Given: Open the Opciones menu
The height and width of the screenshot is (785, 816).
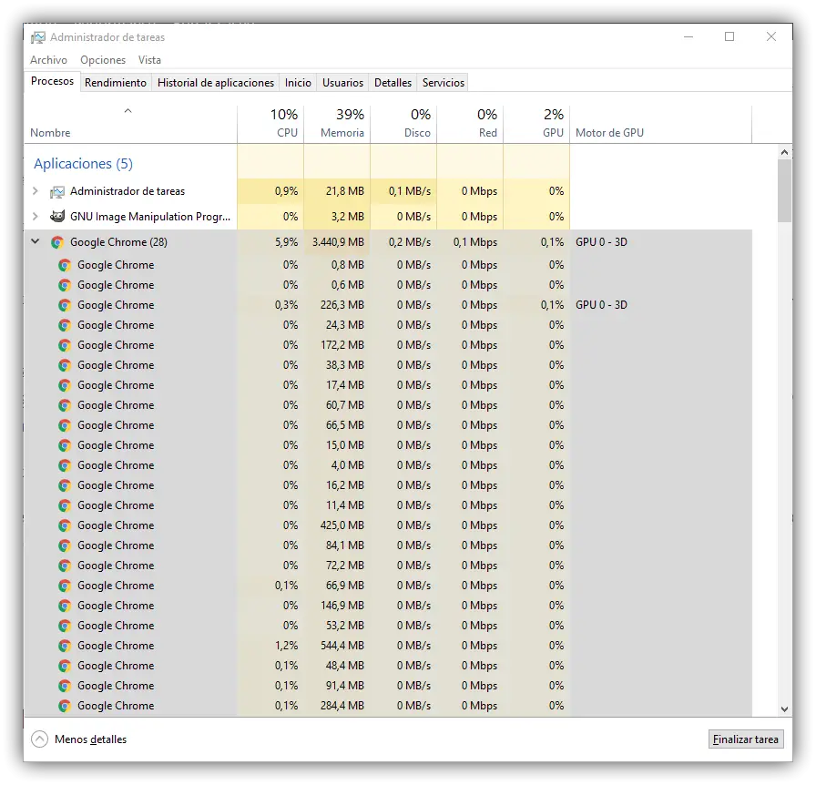Looking at the screenshot, I should (x=103, y=60).
